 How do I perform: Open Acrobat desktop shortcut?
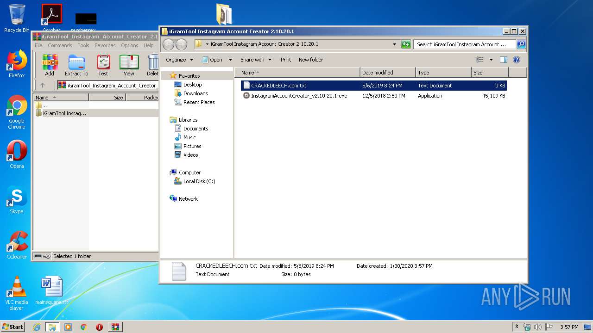(51, 18)
